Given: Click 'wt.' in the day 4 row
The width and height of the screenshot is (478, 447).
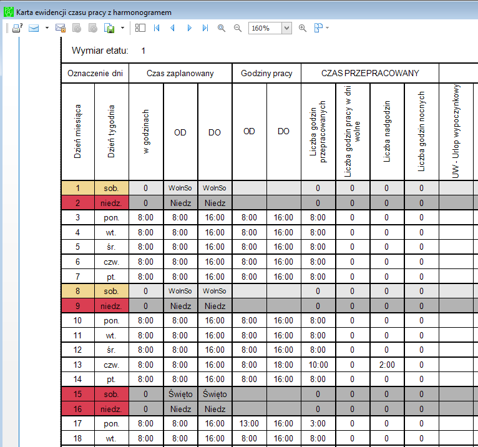Looking at the screenshot, I should (111, 233).
